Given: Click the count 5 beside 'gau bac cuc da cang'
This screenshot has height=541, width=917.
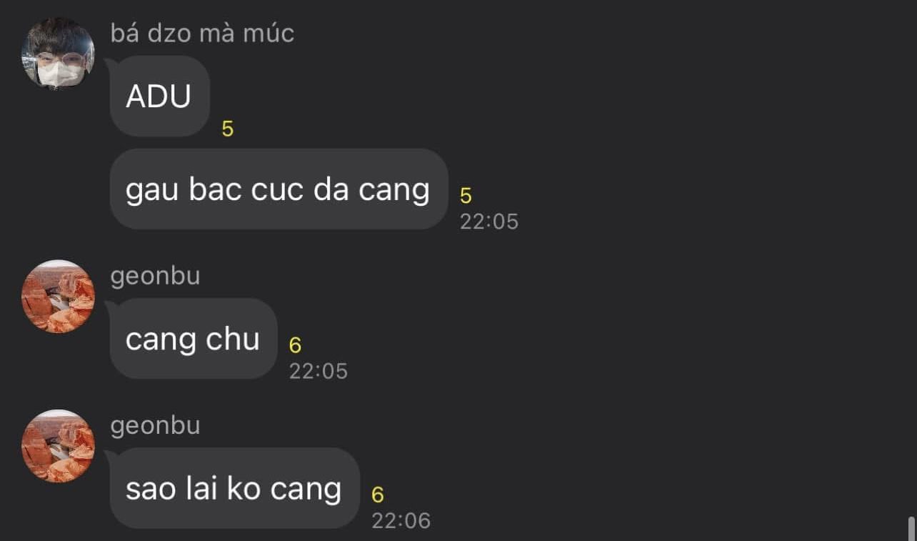Looking at the screenshot, I should coord(466,196).
